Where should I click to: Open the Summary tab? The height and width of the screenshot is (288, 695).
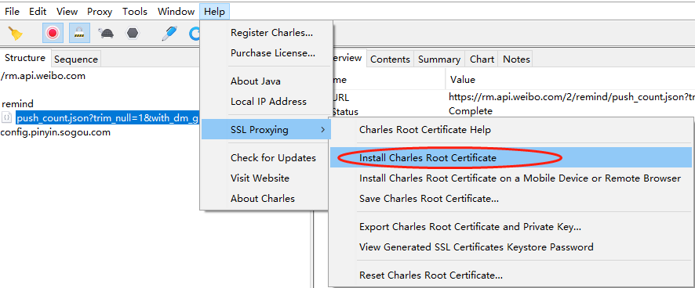(438, 59)
